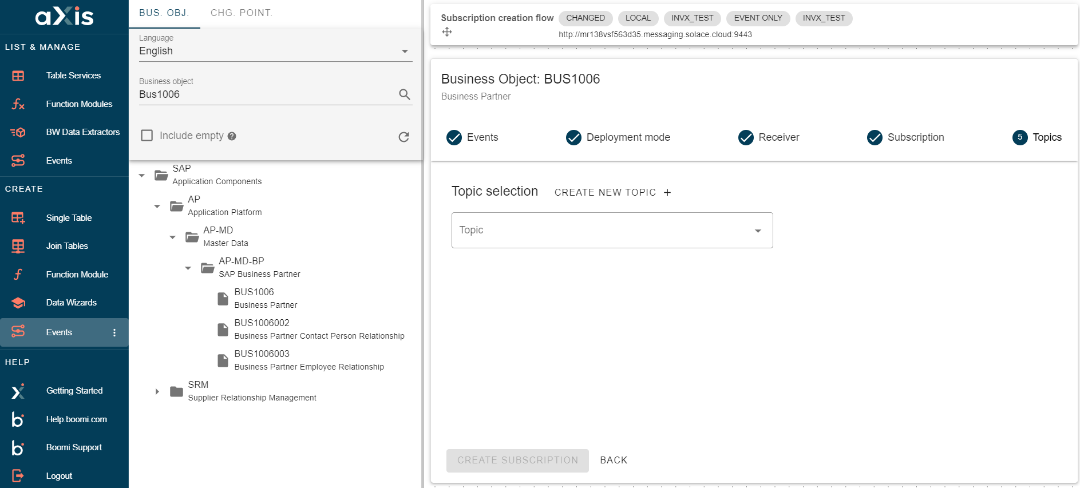Viewport: 1080px width, 488px height.
Task: Click the Table Services sidebar icon
Action: [18, 76]
